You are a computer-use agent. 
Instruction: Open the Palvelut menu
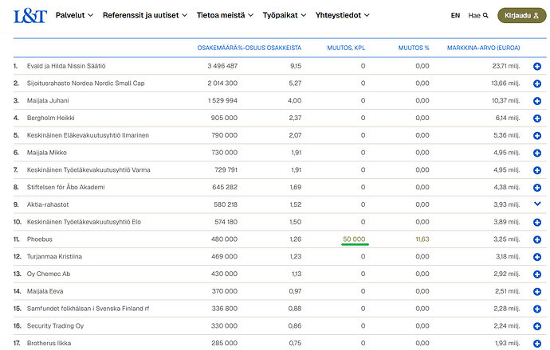(x=74, y=15)
